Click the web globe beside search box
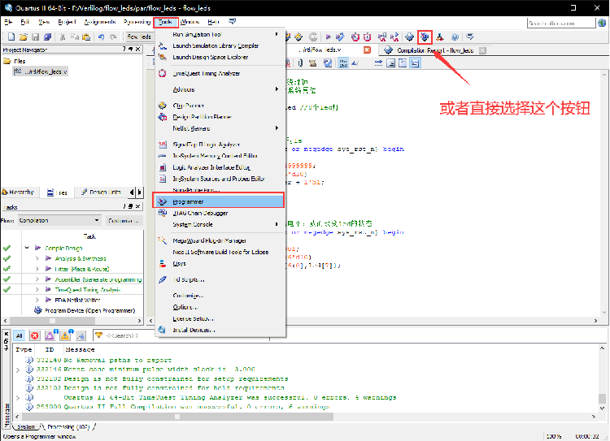The image size is (610, 441). [x=602, y=23]
